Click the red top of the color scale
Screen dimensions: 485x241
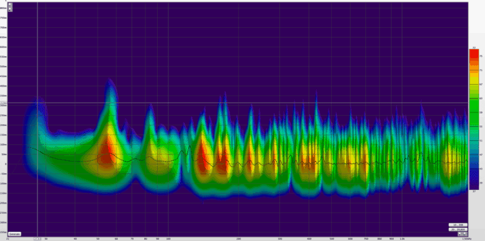(x=474, y=53)
